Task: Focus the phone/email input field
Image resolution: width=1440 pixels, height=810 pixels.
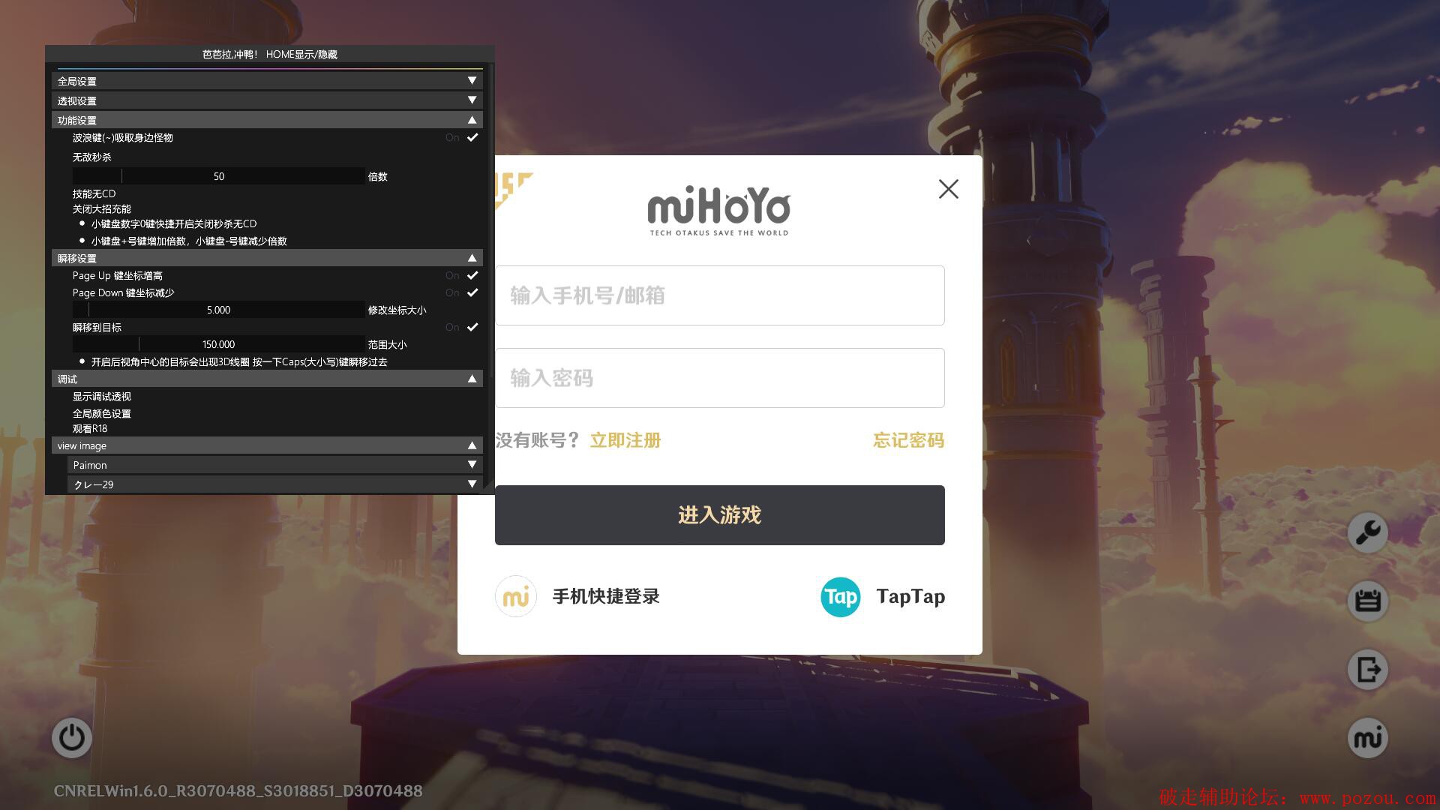Action: [x=719, y=295]
